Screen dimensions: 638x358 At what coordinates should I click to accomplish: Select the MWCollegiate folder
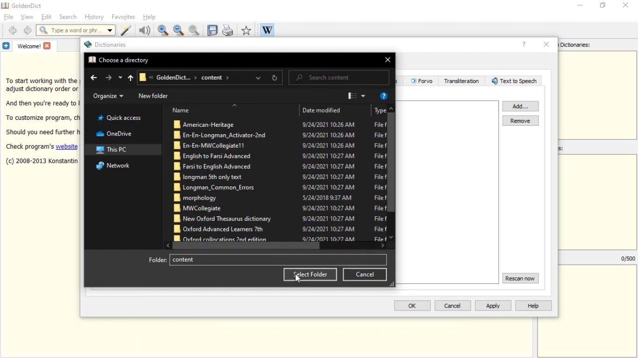pos(197,208)
